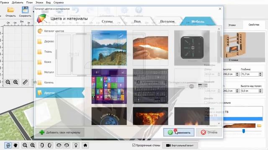Click Добавить свои материалы button
Screen dimensions: 268x150
pos(60,132)
